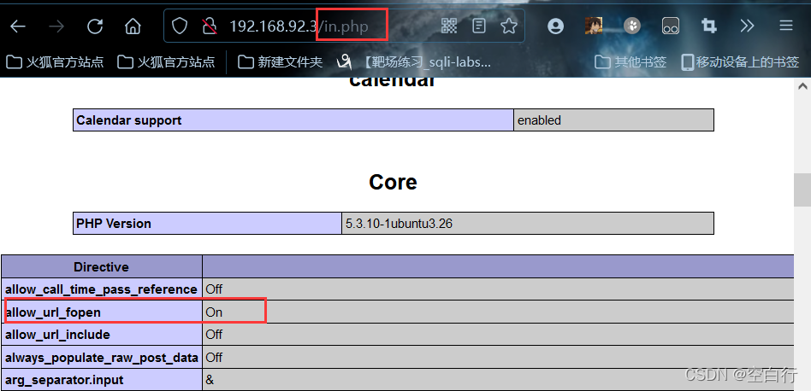Open the glasses-shaped extension icon
Viewport: 811px width, 391px height.
pyautogui.click(x=671, y=26)
